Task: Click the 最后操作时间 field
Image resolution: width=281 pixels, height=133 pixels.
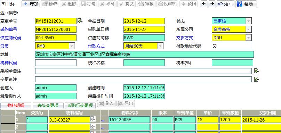Action: pyautogui.click(x=144, y=96)
